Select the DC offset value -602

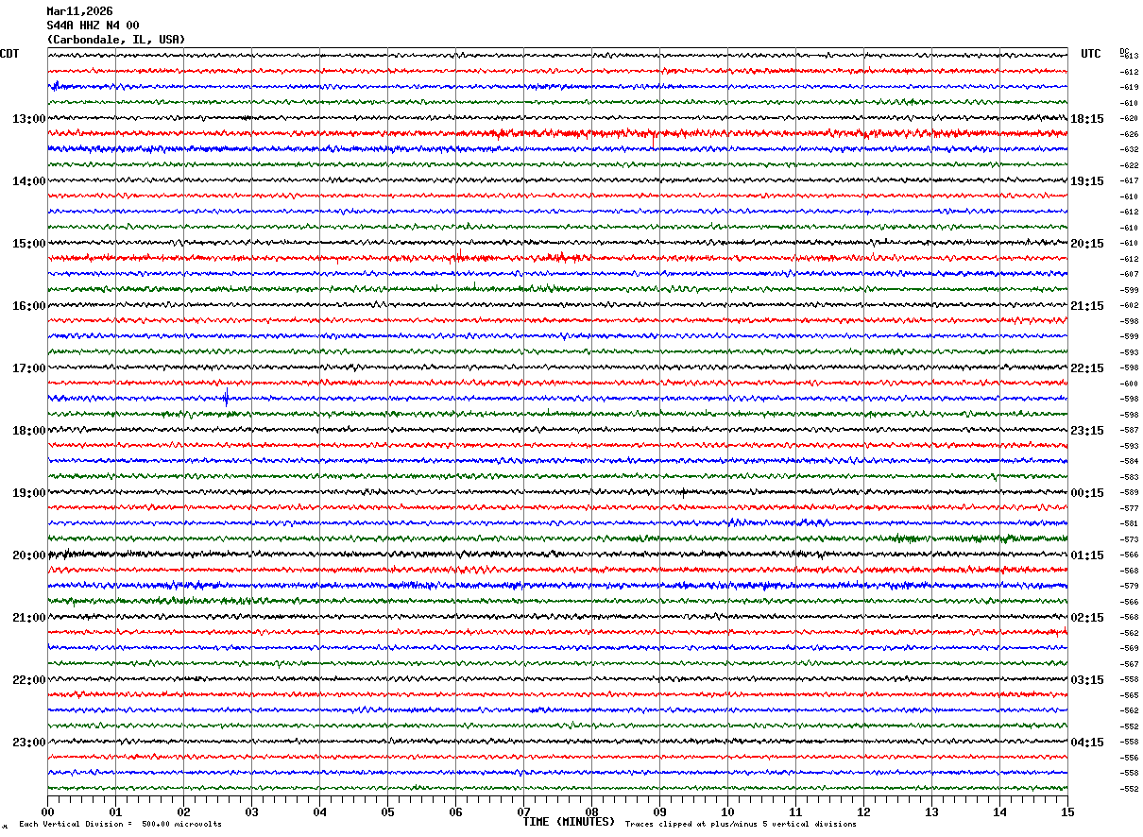1129,306
